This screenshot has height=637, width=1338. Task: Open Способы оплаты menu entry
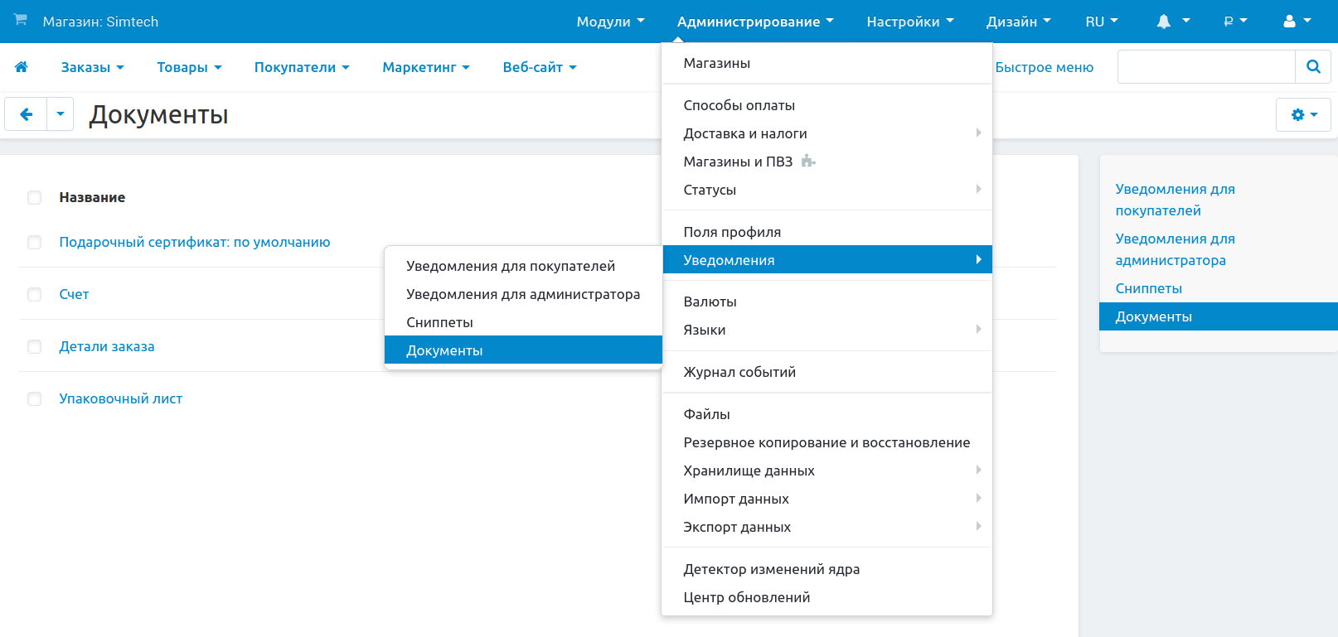739,105
